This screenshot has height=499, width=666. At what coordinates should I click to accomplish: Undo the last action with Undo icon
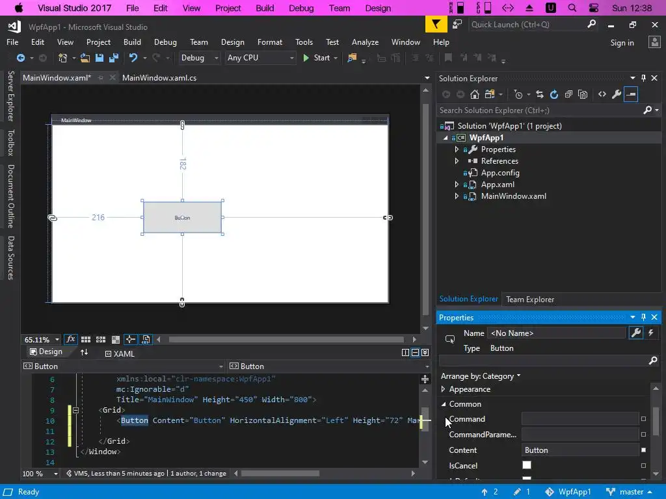[133, 58]
